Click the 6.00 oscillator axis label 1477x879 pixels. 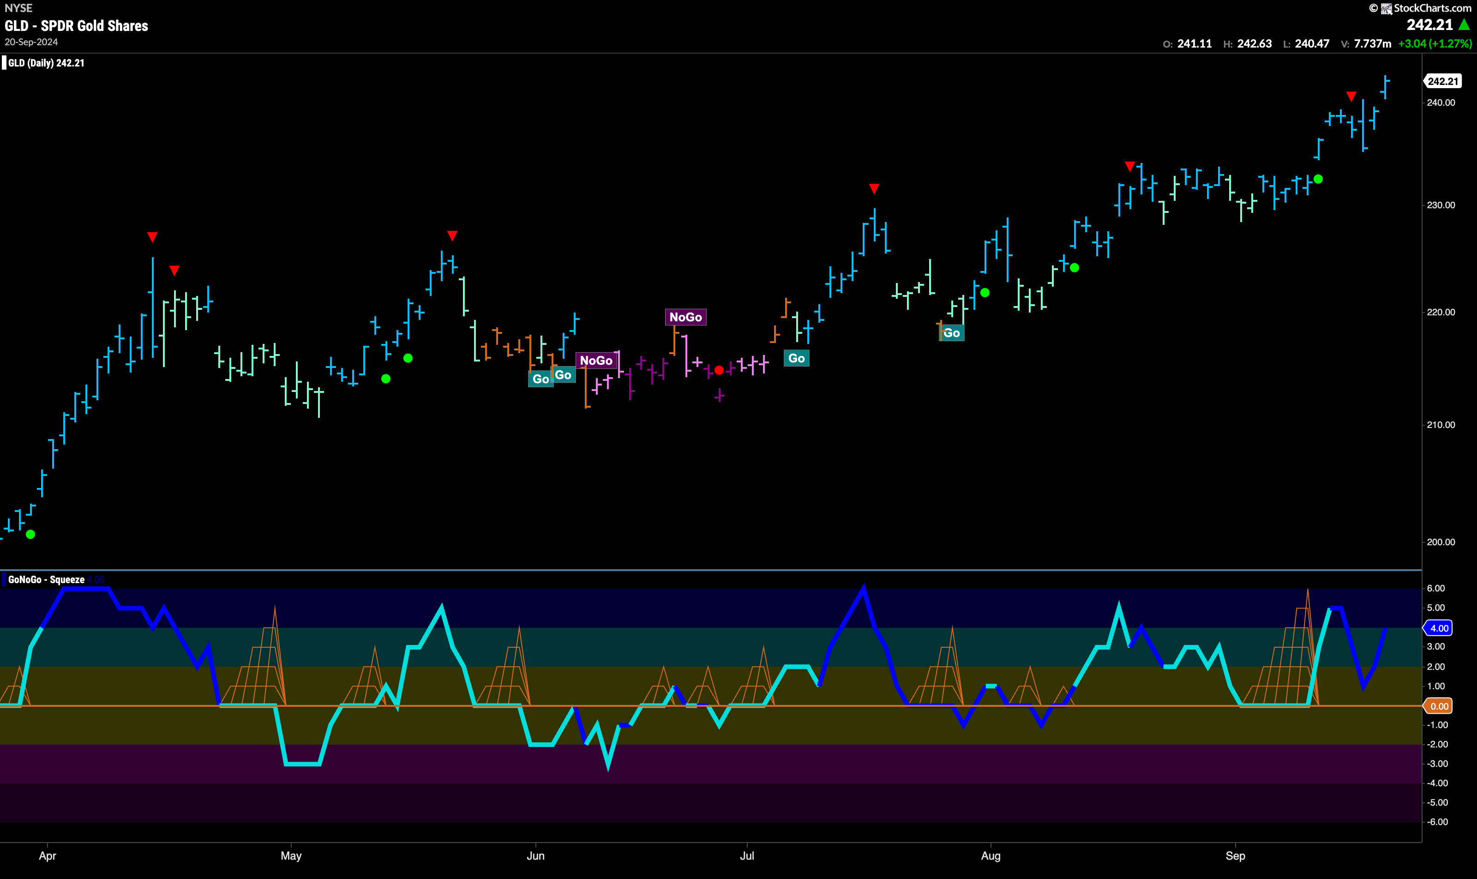click(x=1436, y=588)
